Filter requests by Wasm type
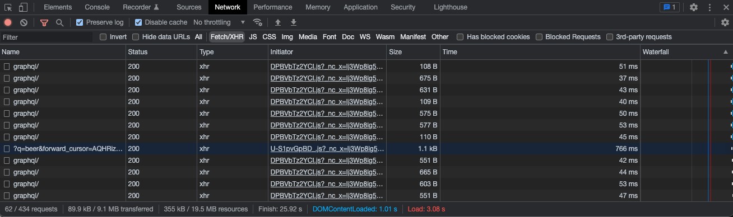Image resolution: width=733 pixels, height=217 pixels. (x=385, y=37)
